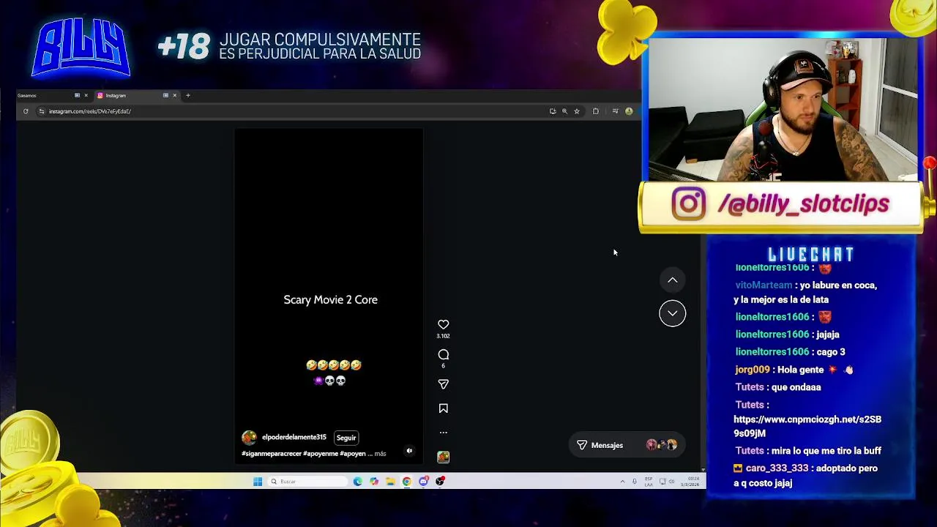Open Google Chrome from the taskbar
The image size is (937, 527).
coord(407,481)
